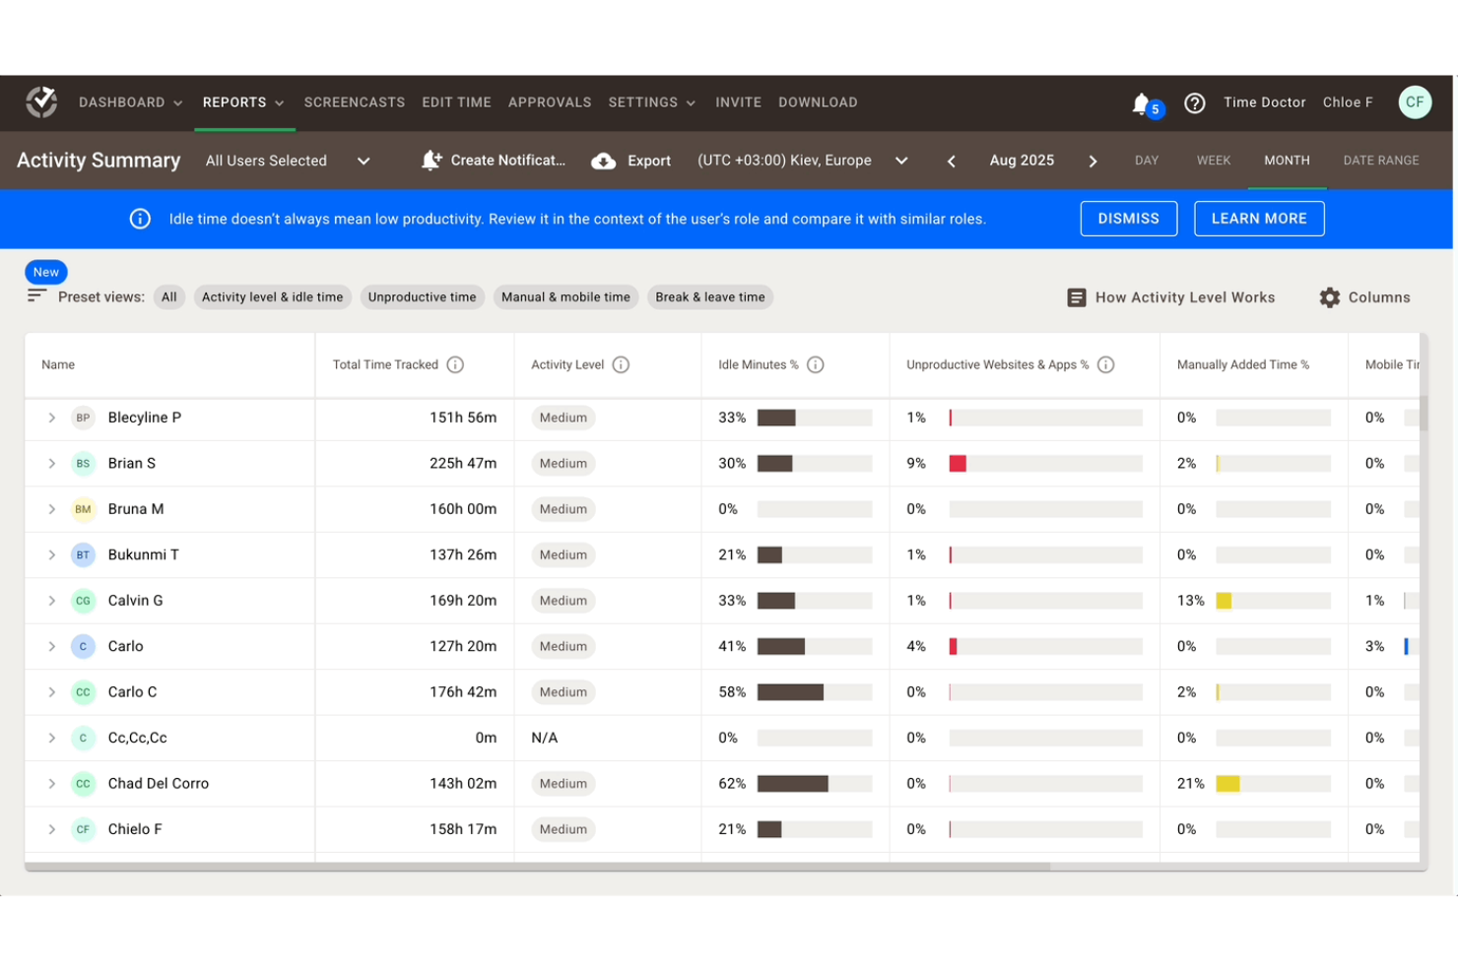The height and width of the screenshot is (972, 1458).
Task: Open the Columns settings gear
Action: click(1329, 296)
